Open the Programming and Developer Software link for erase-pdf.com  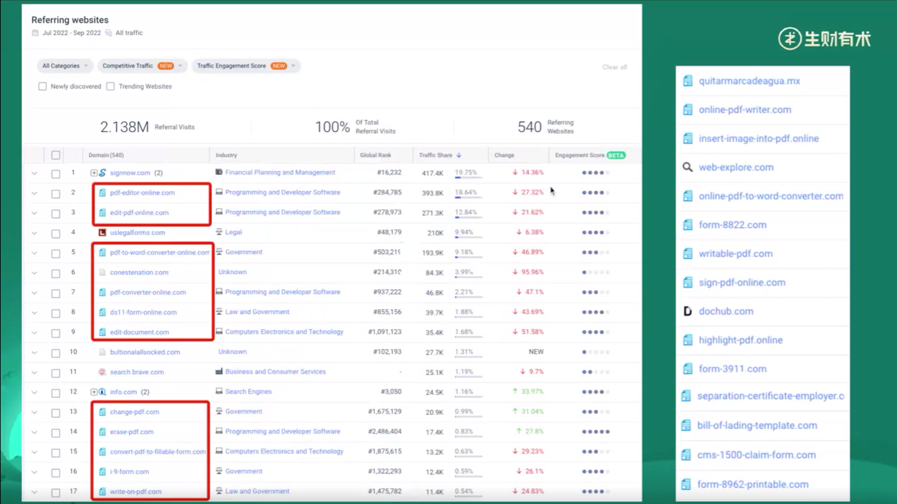point(283,431)
